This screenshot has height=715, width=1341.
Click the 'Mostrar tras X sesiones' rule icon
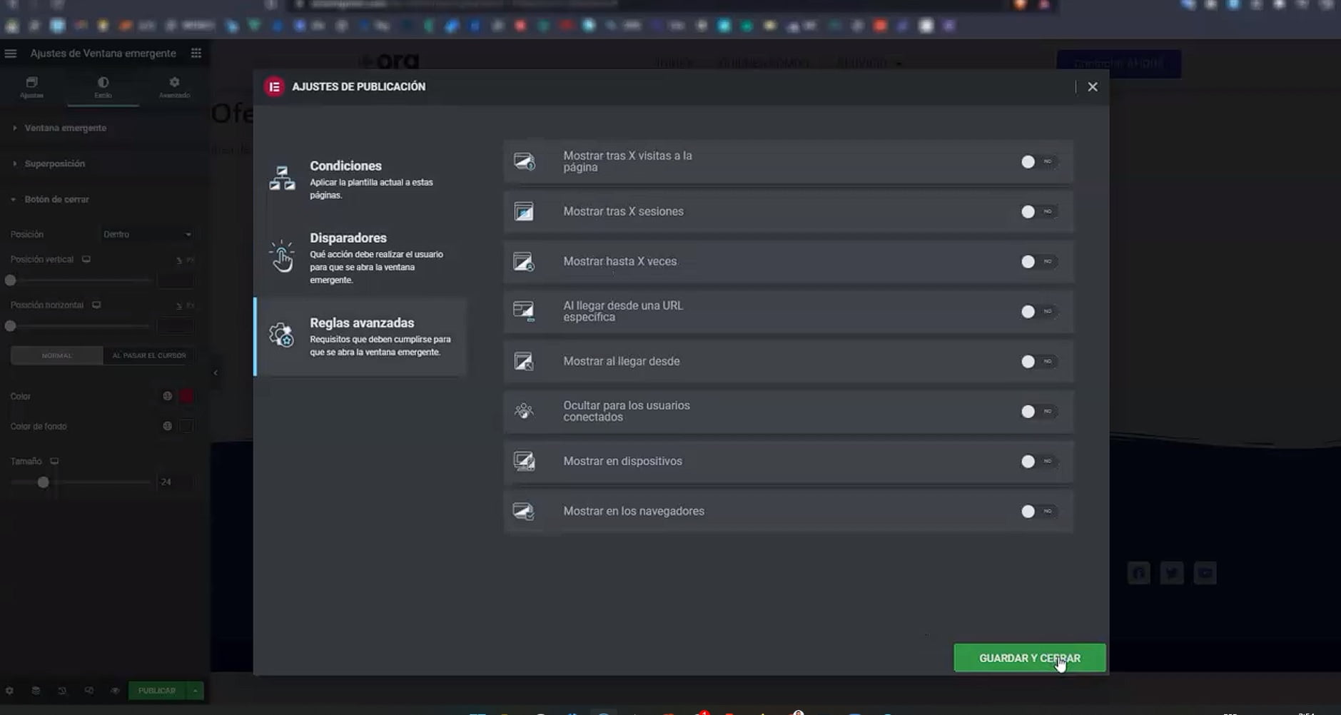pos(525,212)
